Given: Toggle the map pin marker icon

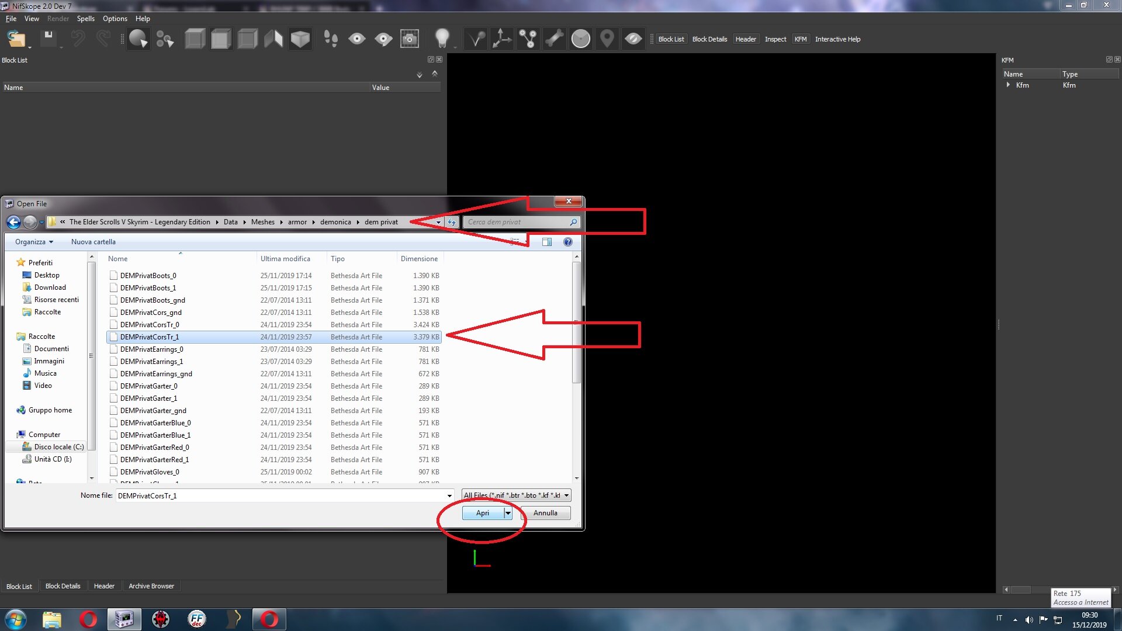Looking at the screenshot, I should [607, 39].
